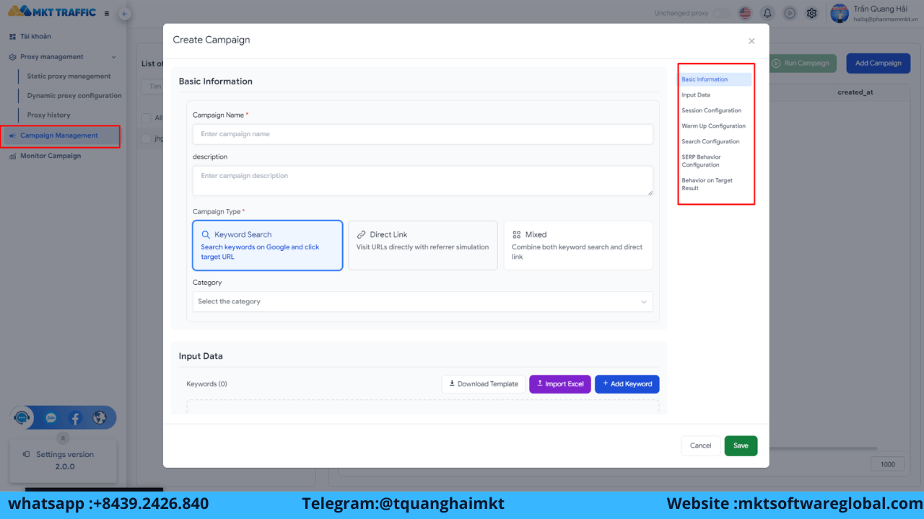
Task: Open the Facebook icon in bottom bar
Action: click(x=76, y=417)
